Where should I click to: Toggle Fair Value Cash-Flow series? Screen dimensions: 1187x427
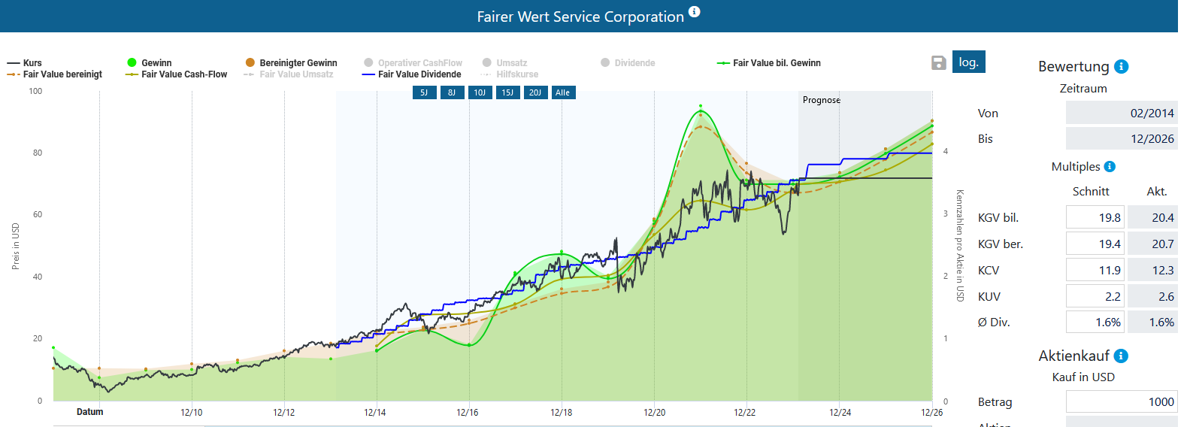176,74
